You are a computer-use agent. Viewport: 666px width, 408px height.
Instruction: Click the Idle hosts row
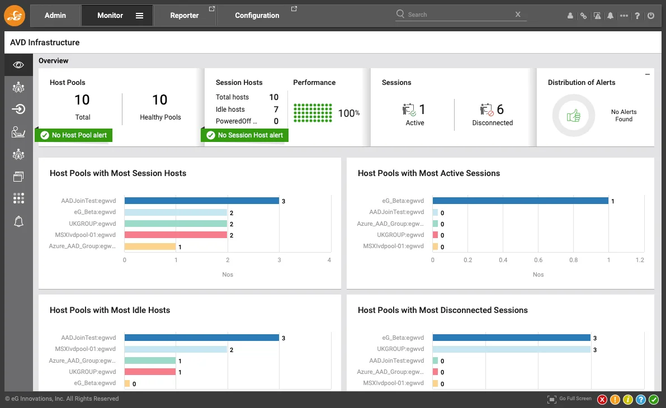coord(247,110)
